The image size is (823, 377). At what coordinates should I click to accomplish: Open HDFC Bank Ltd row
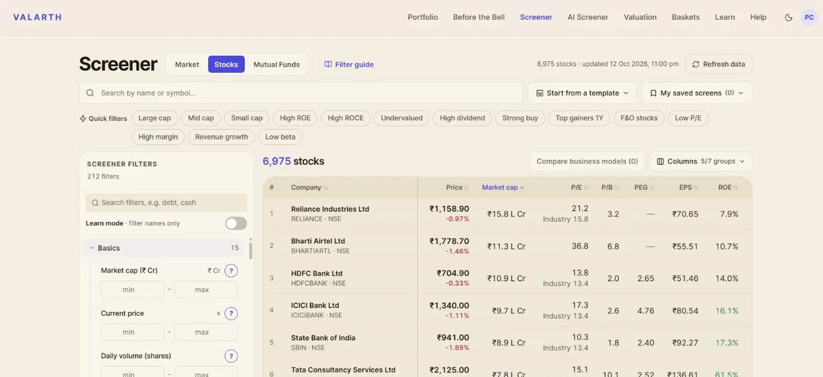click(x=507, y=278)
